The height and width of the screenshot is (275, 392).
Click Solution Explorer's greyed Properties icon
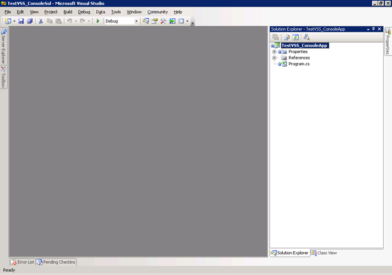[x=276, y=37]
